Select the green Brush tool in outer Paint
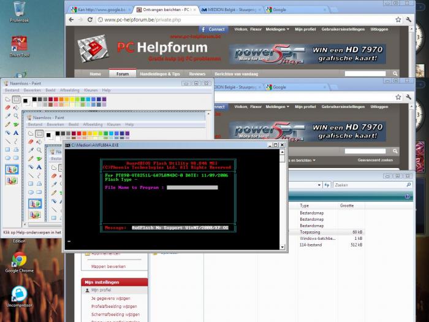This screenshot has width=429, height=322. point(16,125)
